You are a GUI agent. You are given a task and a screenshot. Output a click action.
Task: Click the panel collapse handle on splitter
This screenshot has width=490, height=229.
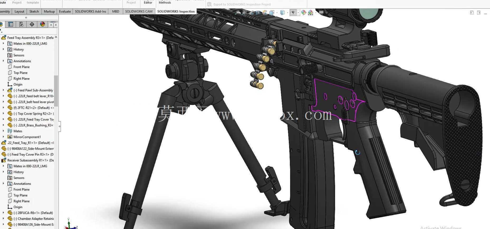[59, 126]
